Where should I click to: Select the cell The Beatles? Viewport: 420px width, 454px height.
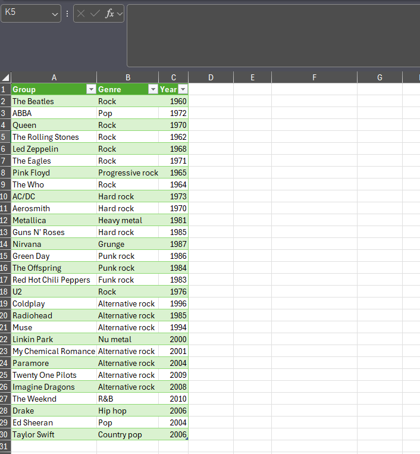click(54, 101)
